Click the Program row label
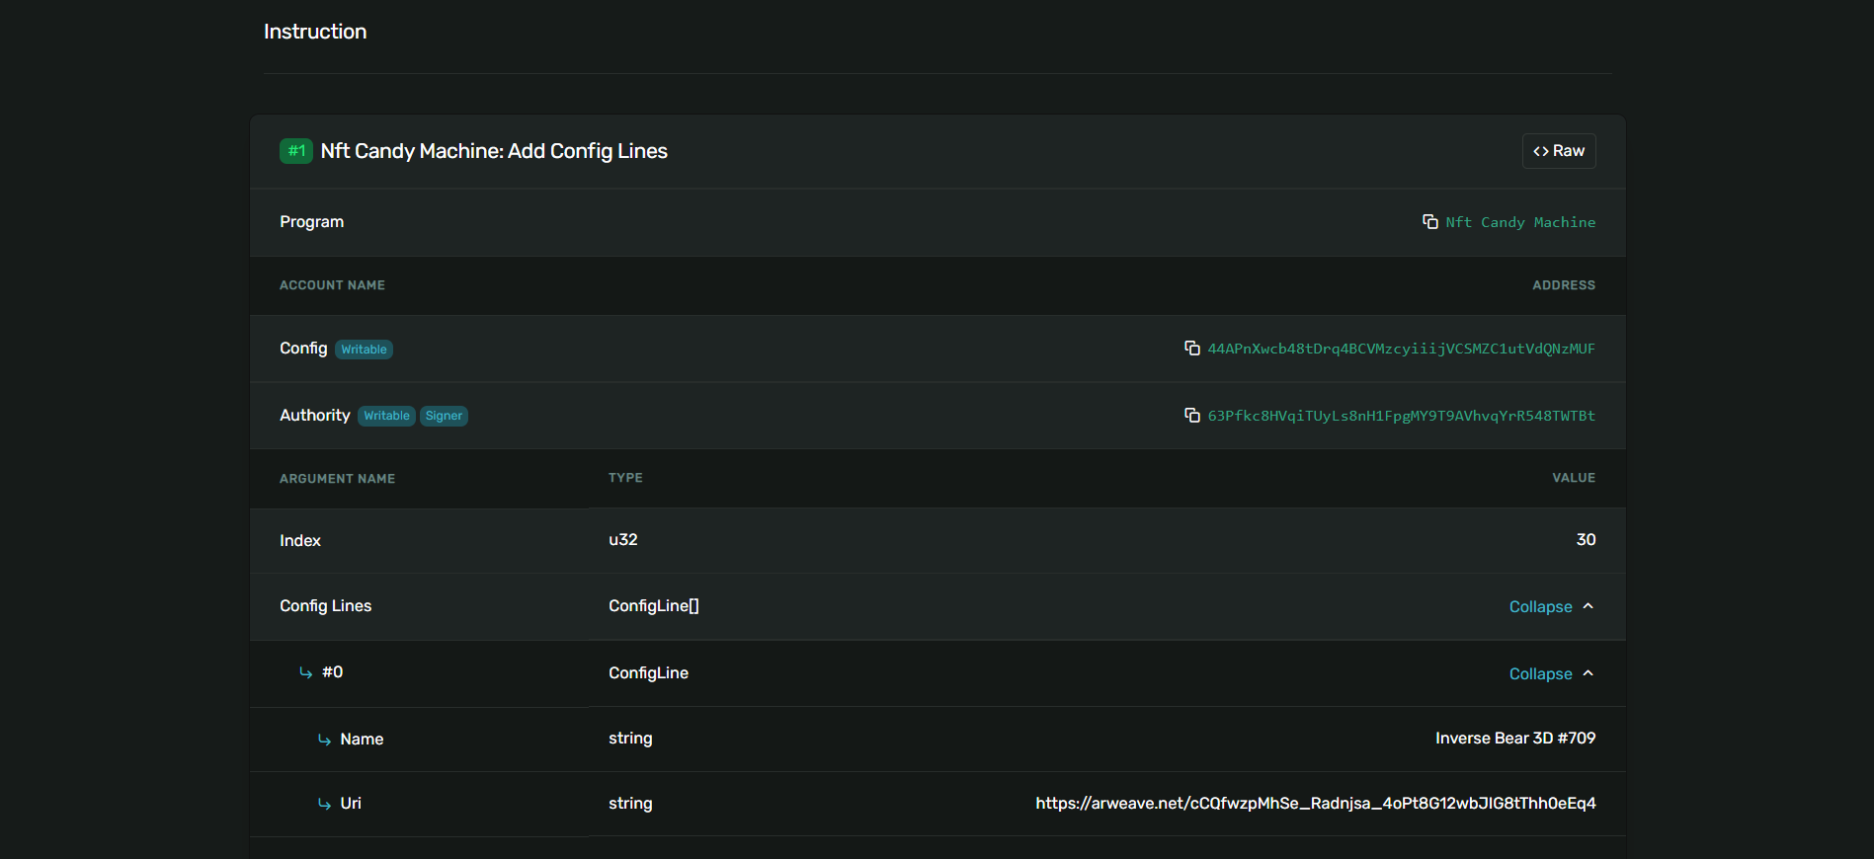This screenshot has height=859, width=1874. coord(311,221)
